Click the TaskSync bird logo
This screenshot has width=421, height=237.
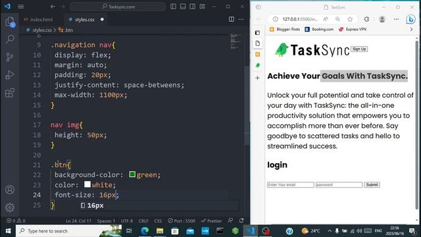point(282,50)
